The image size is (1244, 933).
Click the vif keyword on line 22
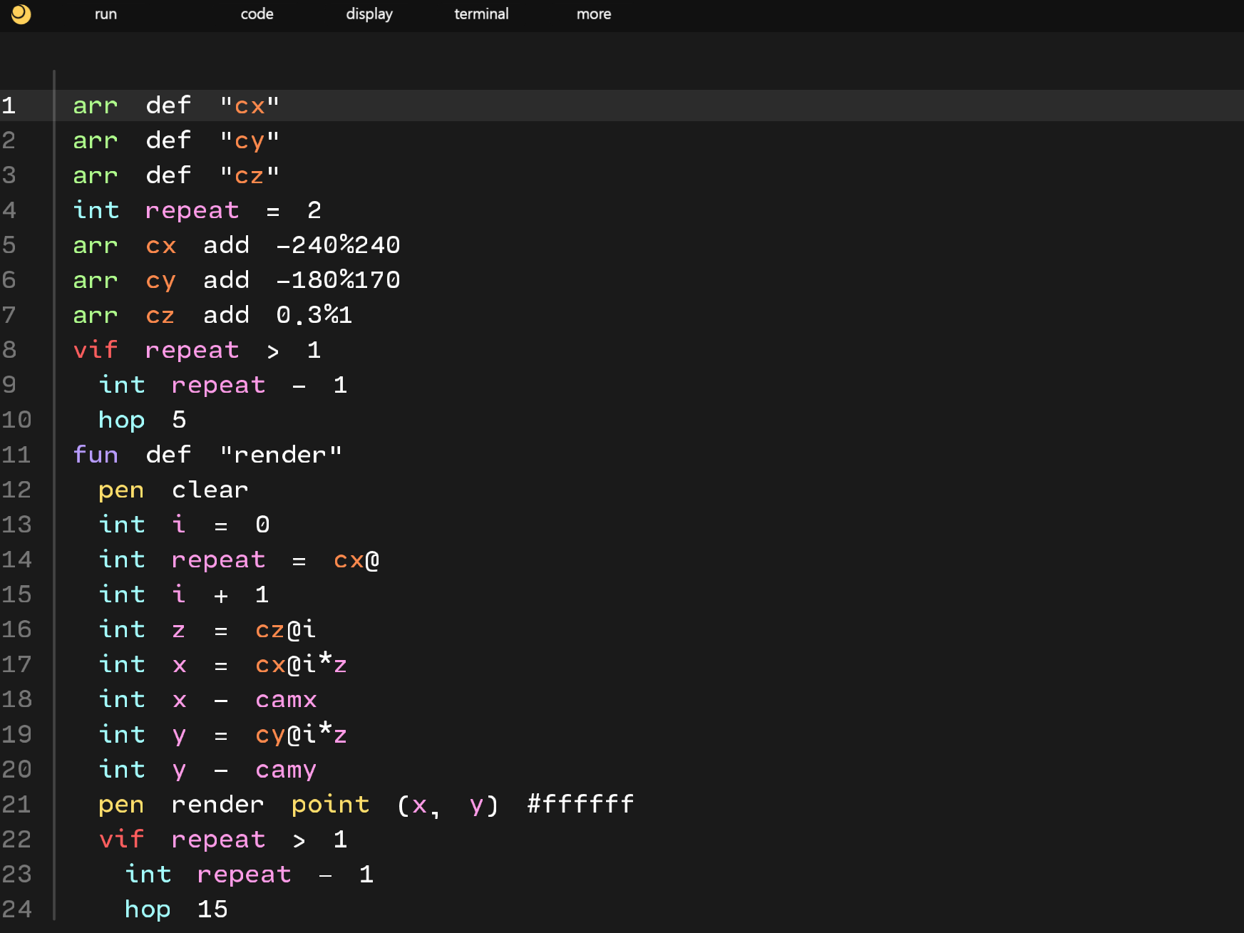click(x=122, y=840)
